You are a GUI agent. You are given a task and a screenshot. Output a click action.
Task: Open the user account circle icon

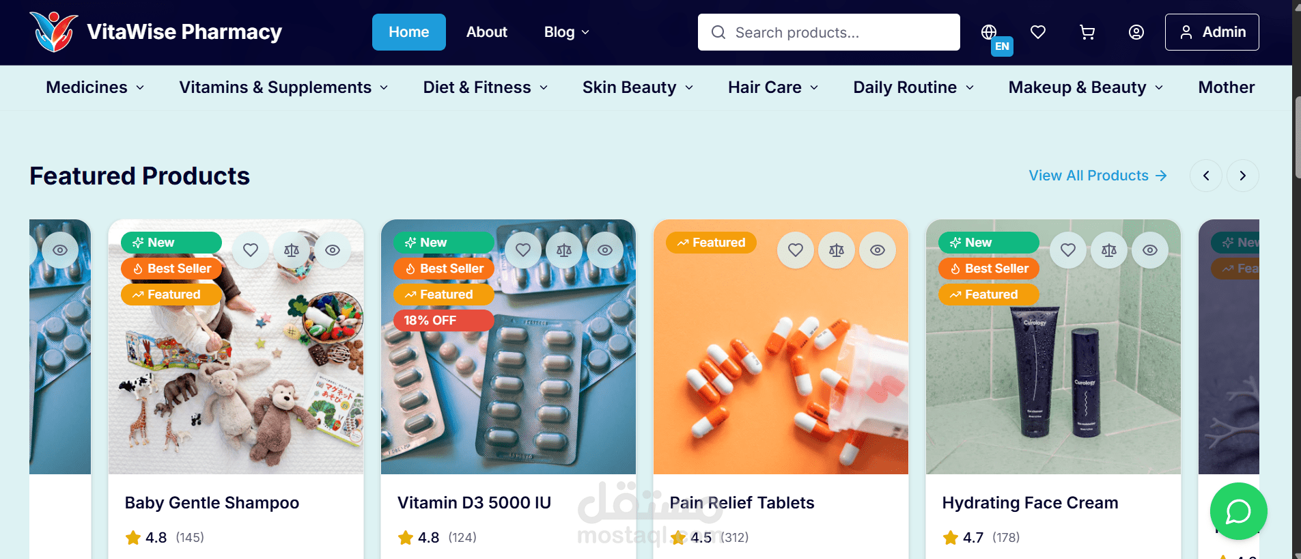(1136, 32)
